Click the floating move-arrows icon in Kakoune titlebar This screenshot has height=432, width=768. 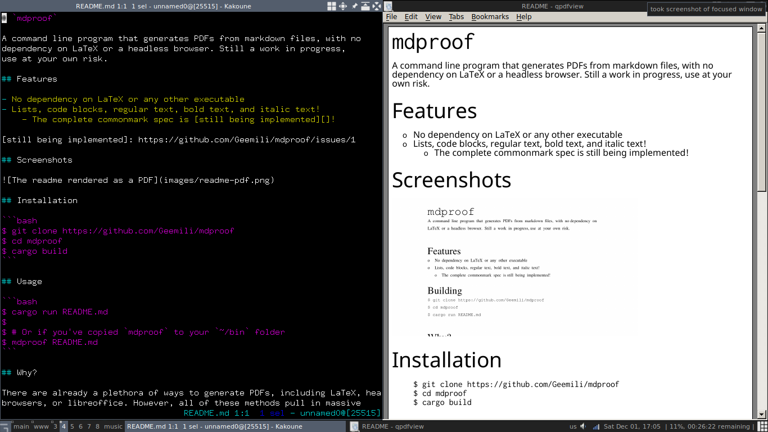pos(343,6)
